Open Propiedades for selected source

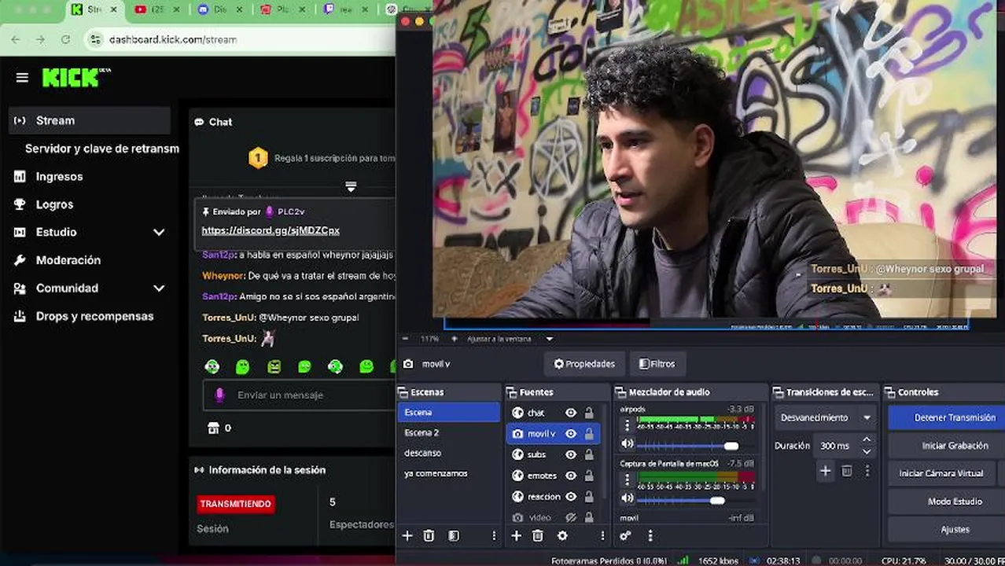tap(584, 364)
